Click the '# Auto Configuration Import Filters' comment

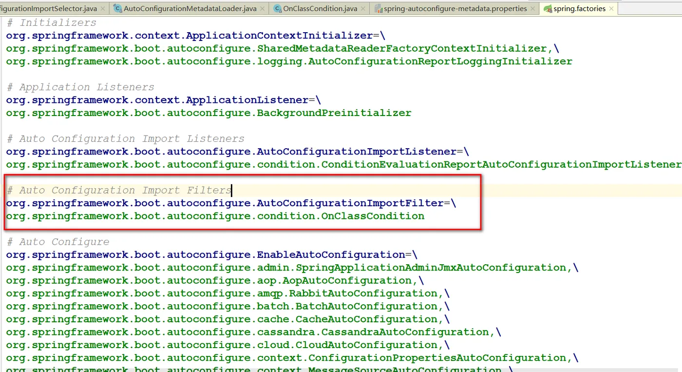click(119, 190)
